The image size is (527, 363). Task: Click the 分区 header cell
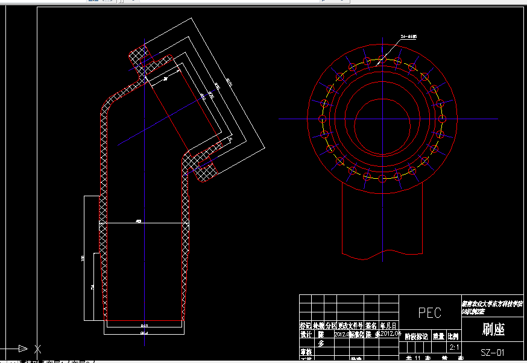[330, 326]
